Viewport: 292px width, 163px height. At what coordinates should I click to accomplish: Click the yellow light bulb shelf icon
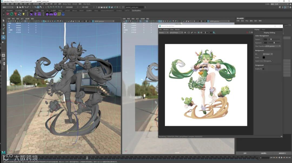(24, 14)
